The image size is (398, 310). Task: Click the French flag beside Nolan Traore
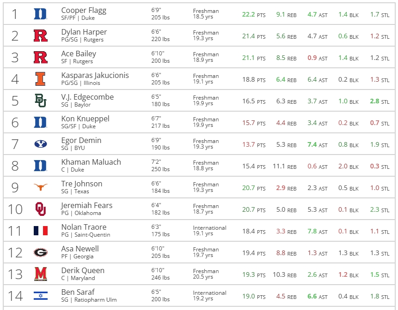pyautogui.click(x=41, y=231)
